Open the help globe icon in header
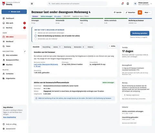The height and width of the screenshot is (133, 155). pyautogui.click(x=128, y=4)
